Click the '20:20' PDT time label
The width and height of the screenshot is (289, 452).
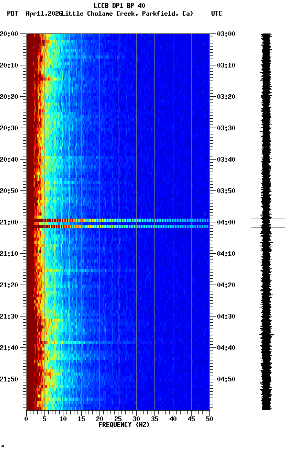pos(9,97)
